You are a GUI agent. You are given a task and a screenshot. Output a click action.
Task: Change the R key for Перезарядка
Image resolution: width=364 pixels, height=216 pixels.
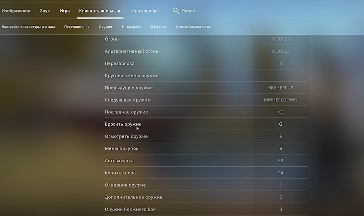tap(280, 63)
